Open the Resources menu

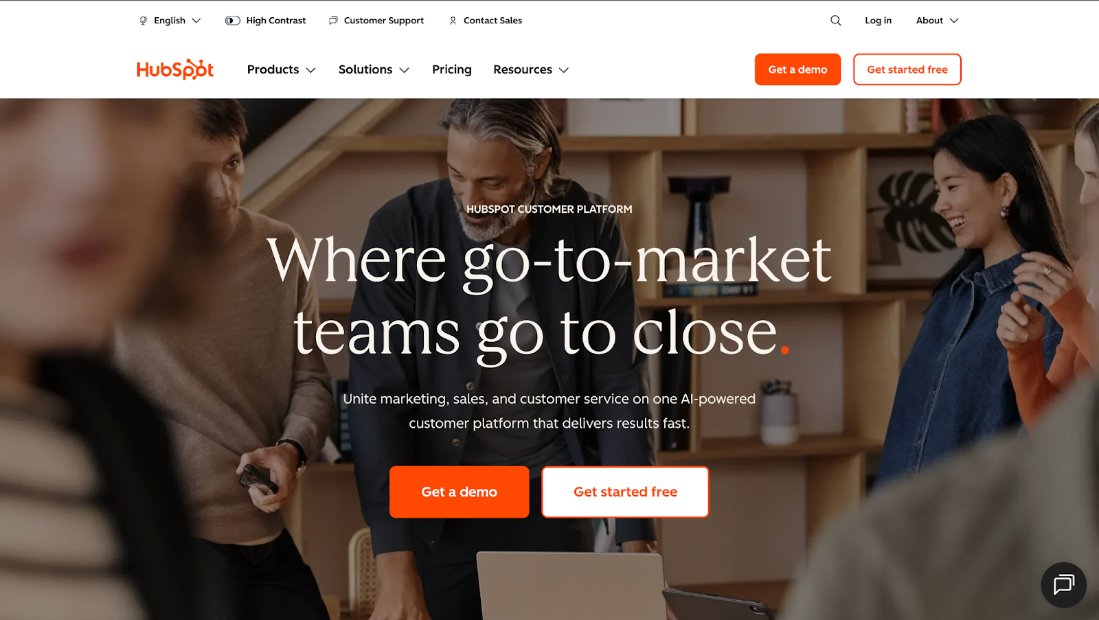coord(531,70)
